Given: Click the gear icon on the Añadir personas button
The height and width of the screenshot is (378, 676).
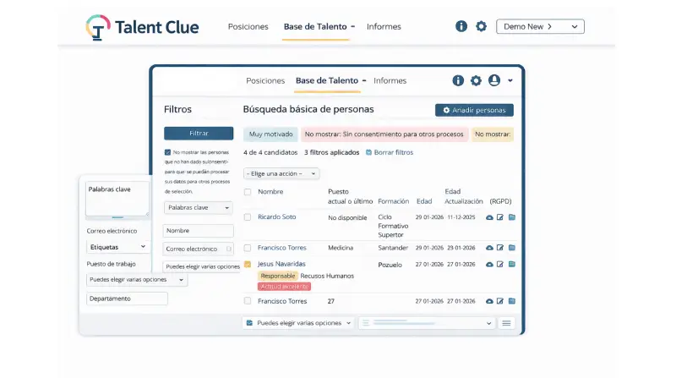Looking at the screenshot, I should [446, 110].
